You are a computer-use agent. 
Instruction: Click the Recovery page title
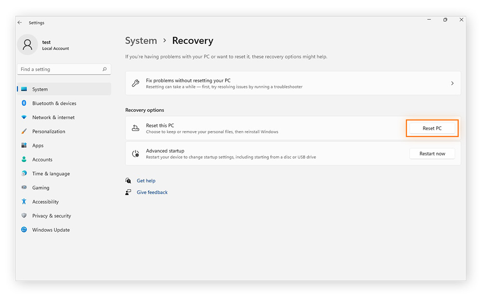193,41
